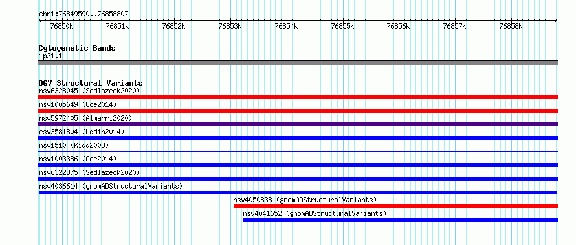
Task: Open the esv3581804 (Uddin2014) label
Action: click(x=82, y=132)
